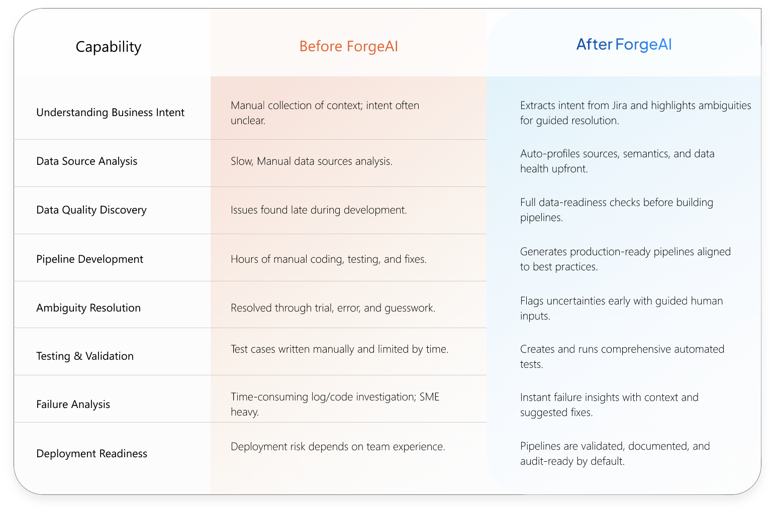Click the Capability column header
775x514 pixels.
[x=109, y=47]
